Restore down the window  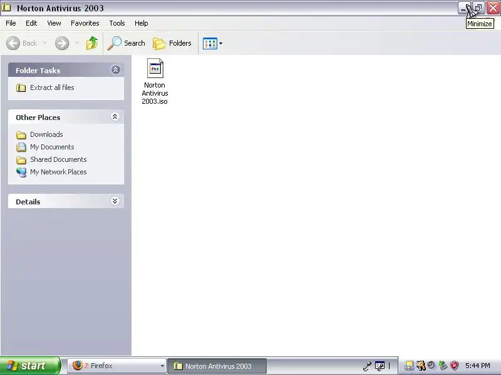(478, 8)
